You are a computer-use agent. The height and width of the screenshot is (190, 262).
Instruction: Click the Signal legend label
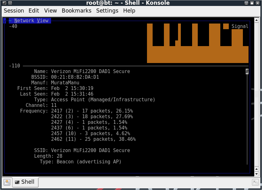tap(240, 26)
